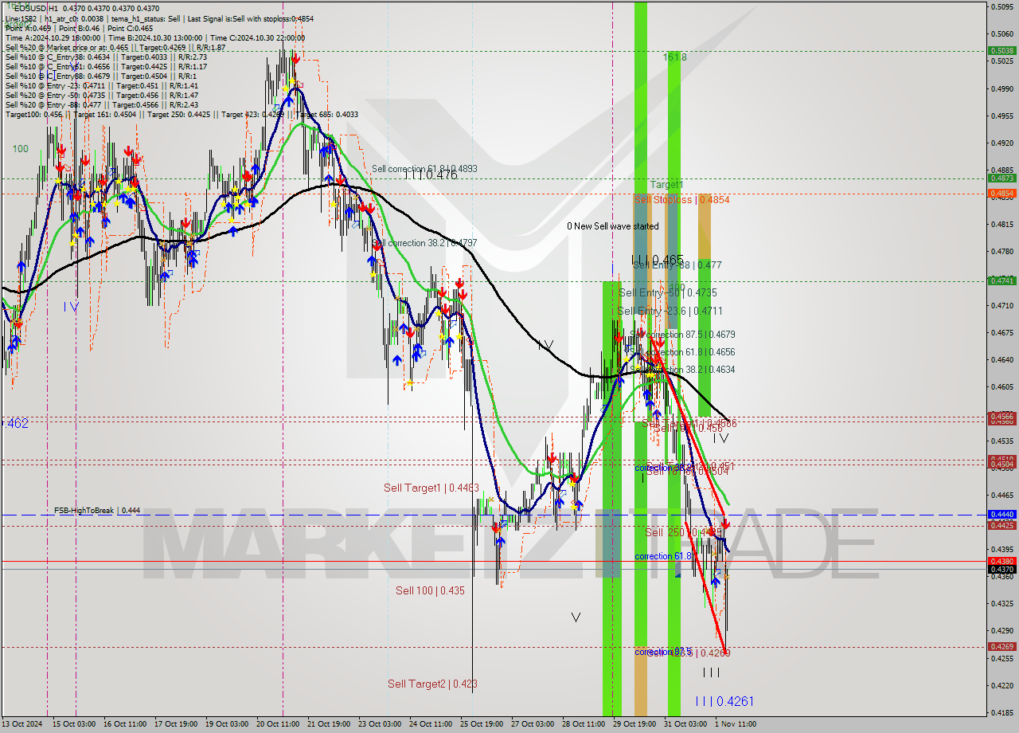Select the 0.4780 price axis label
The image size is (1019, 733).
tap(1002, 252)
